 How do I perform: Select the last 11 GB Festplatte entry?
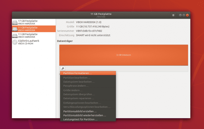(28, 35)
